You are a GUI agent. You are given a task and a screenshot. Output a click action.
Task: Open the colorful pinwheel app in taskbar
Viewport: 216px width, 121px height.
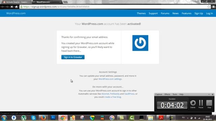(112, 118)
